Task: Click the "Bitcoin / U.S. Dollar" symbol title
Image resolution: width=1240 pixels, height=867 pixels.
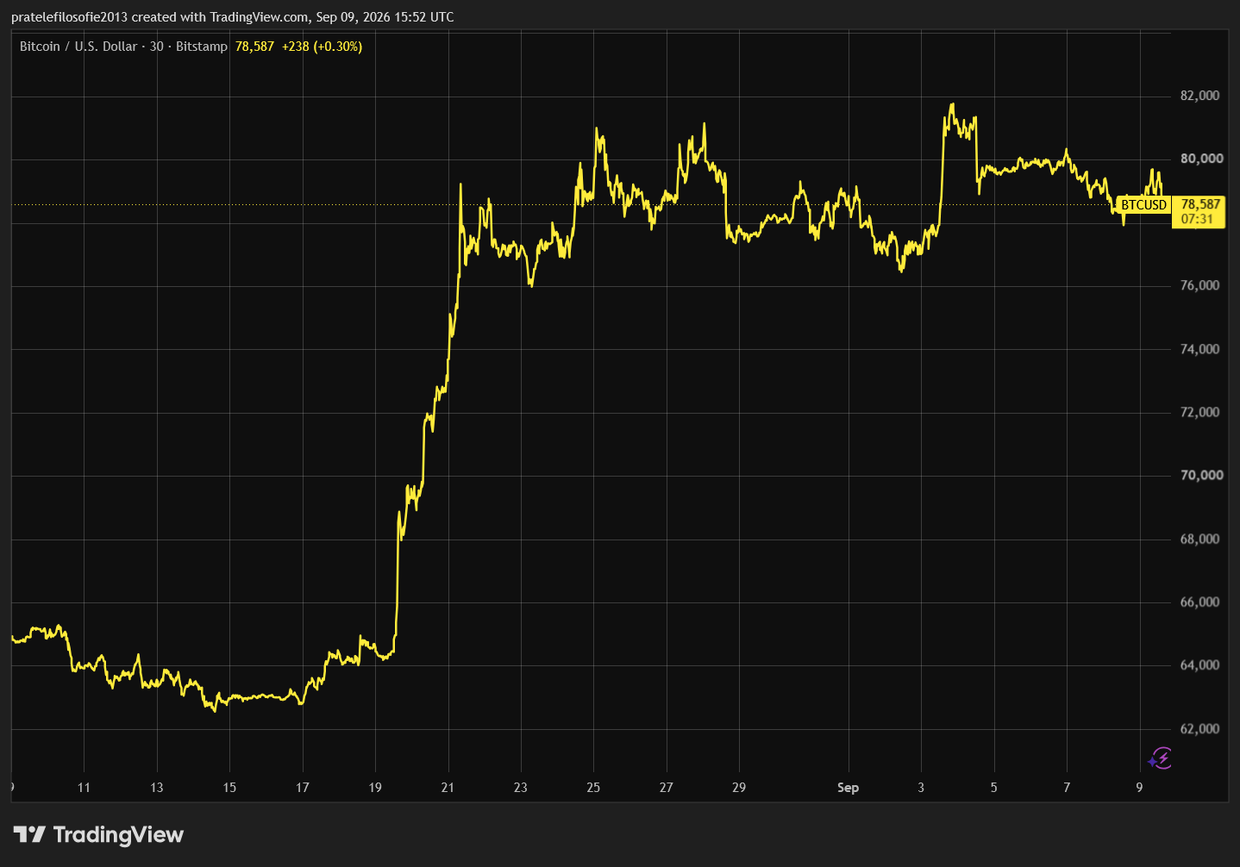Action: click(78, 47)
